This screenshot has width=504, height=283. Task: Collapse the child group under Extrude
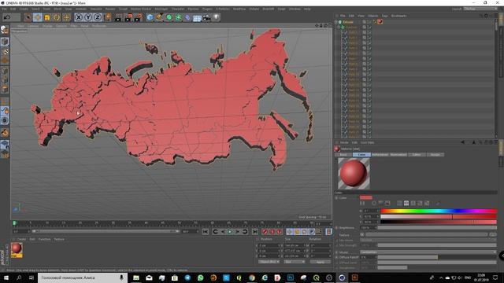click(x=339, y=28)
